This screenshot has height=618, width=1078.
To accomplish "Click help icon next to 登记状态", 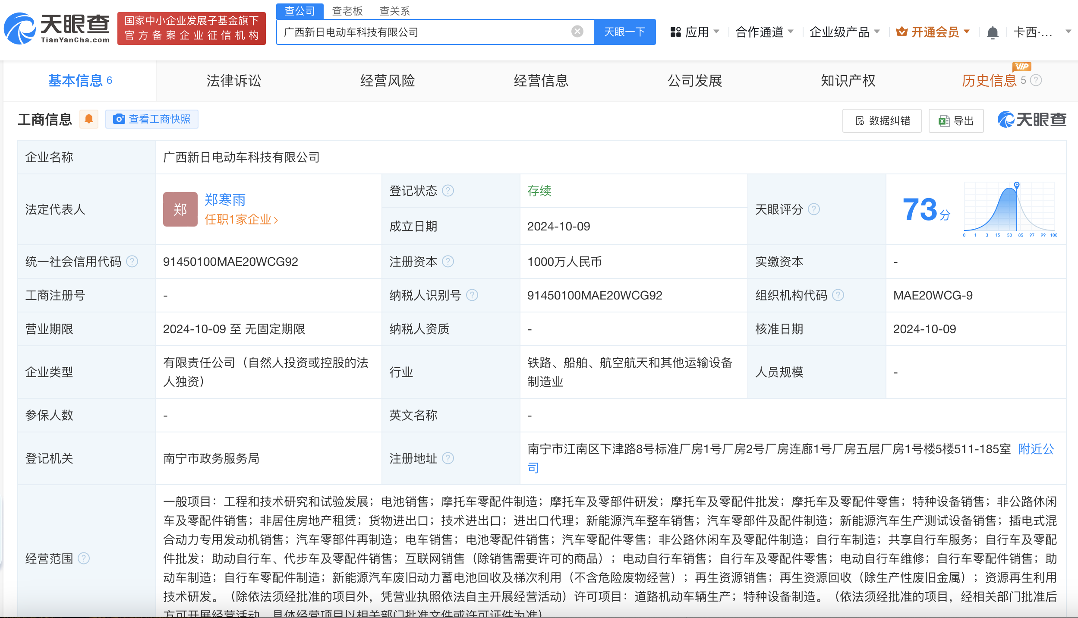I will [448, 191].
